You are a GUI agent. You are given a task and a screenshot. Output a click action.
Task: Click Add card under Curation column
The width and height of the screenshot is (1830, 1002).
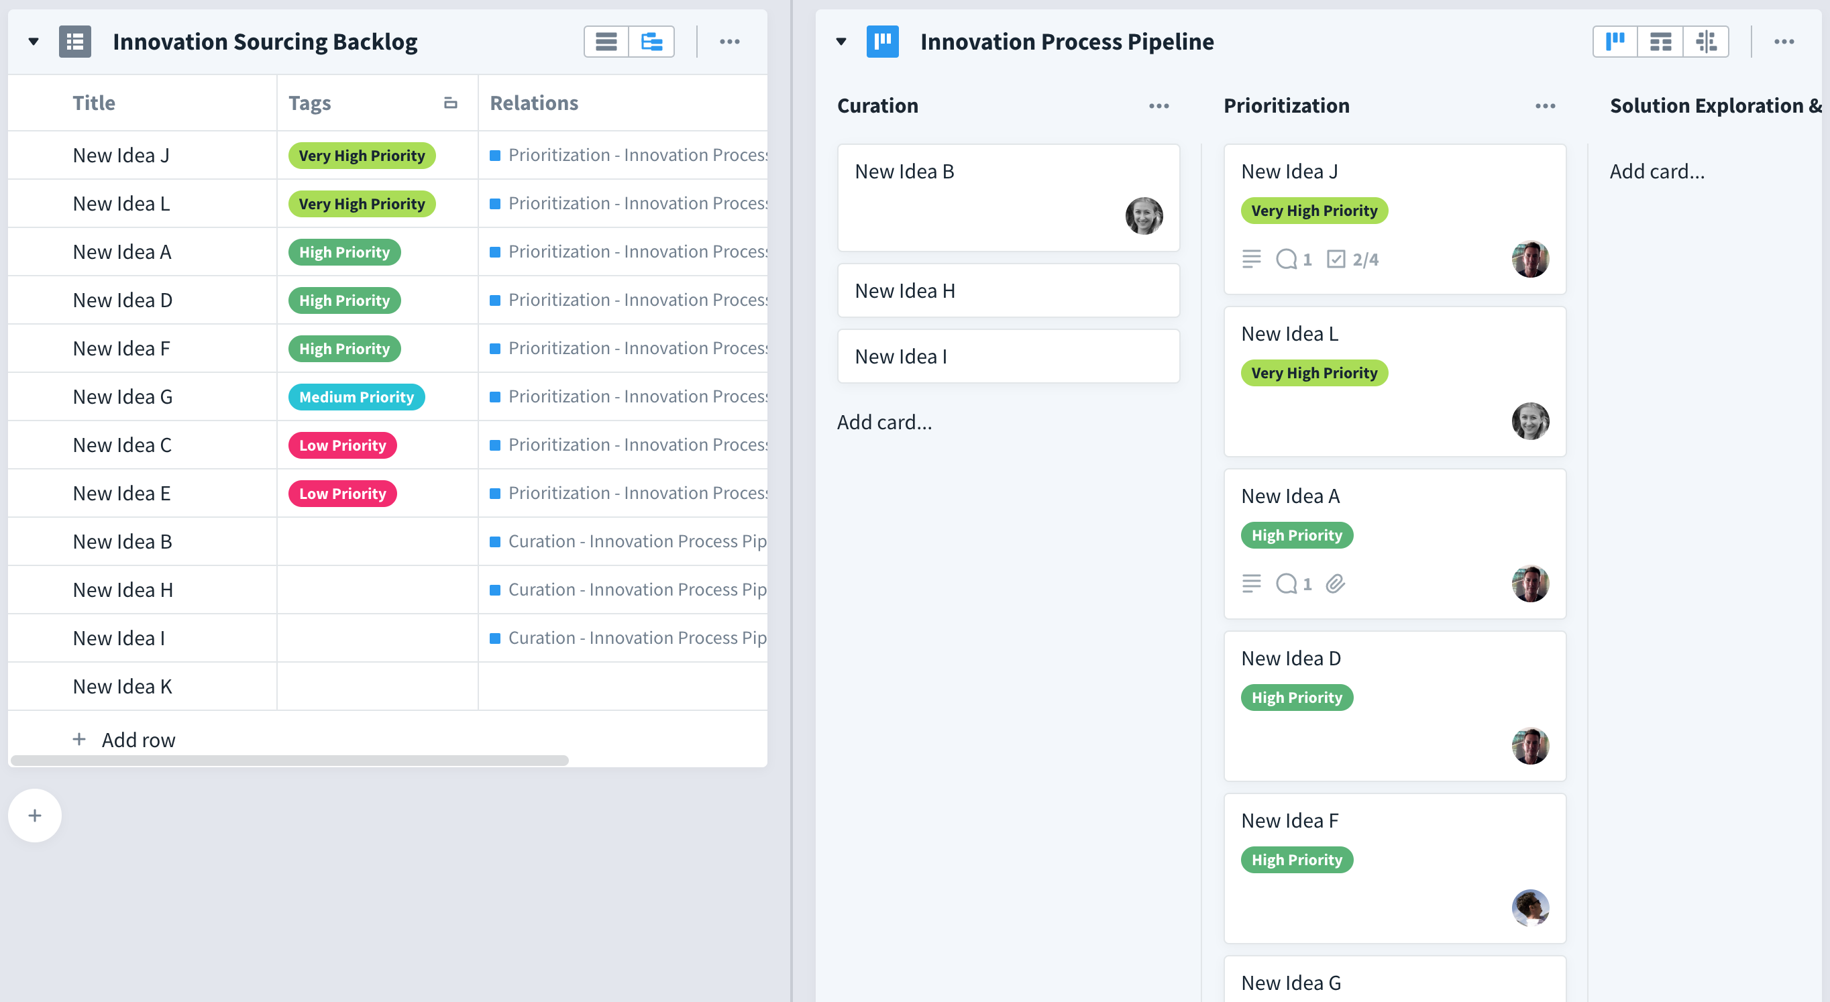[884, 423]
